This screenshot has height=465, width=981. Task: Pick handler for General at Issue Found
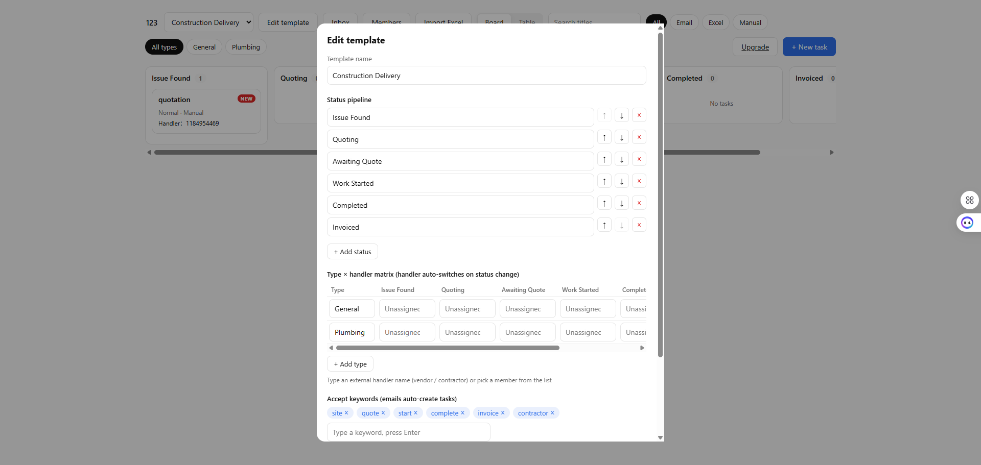407,309
